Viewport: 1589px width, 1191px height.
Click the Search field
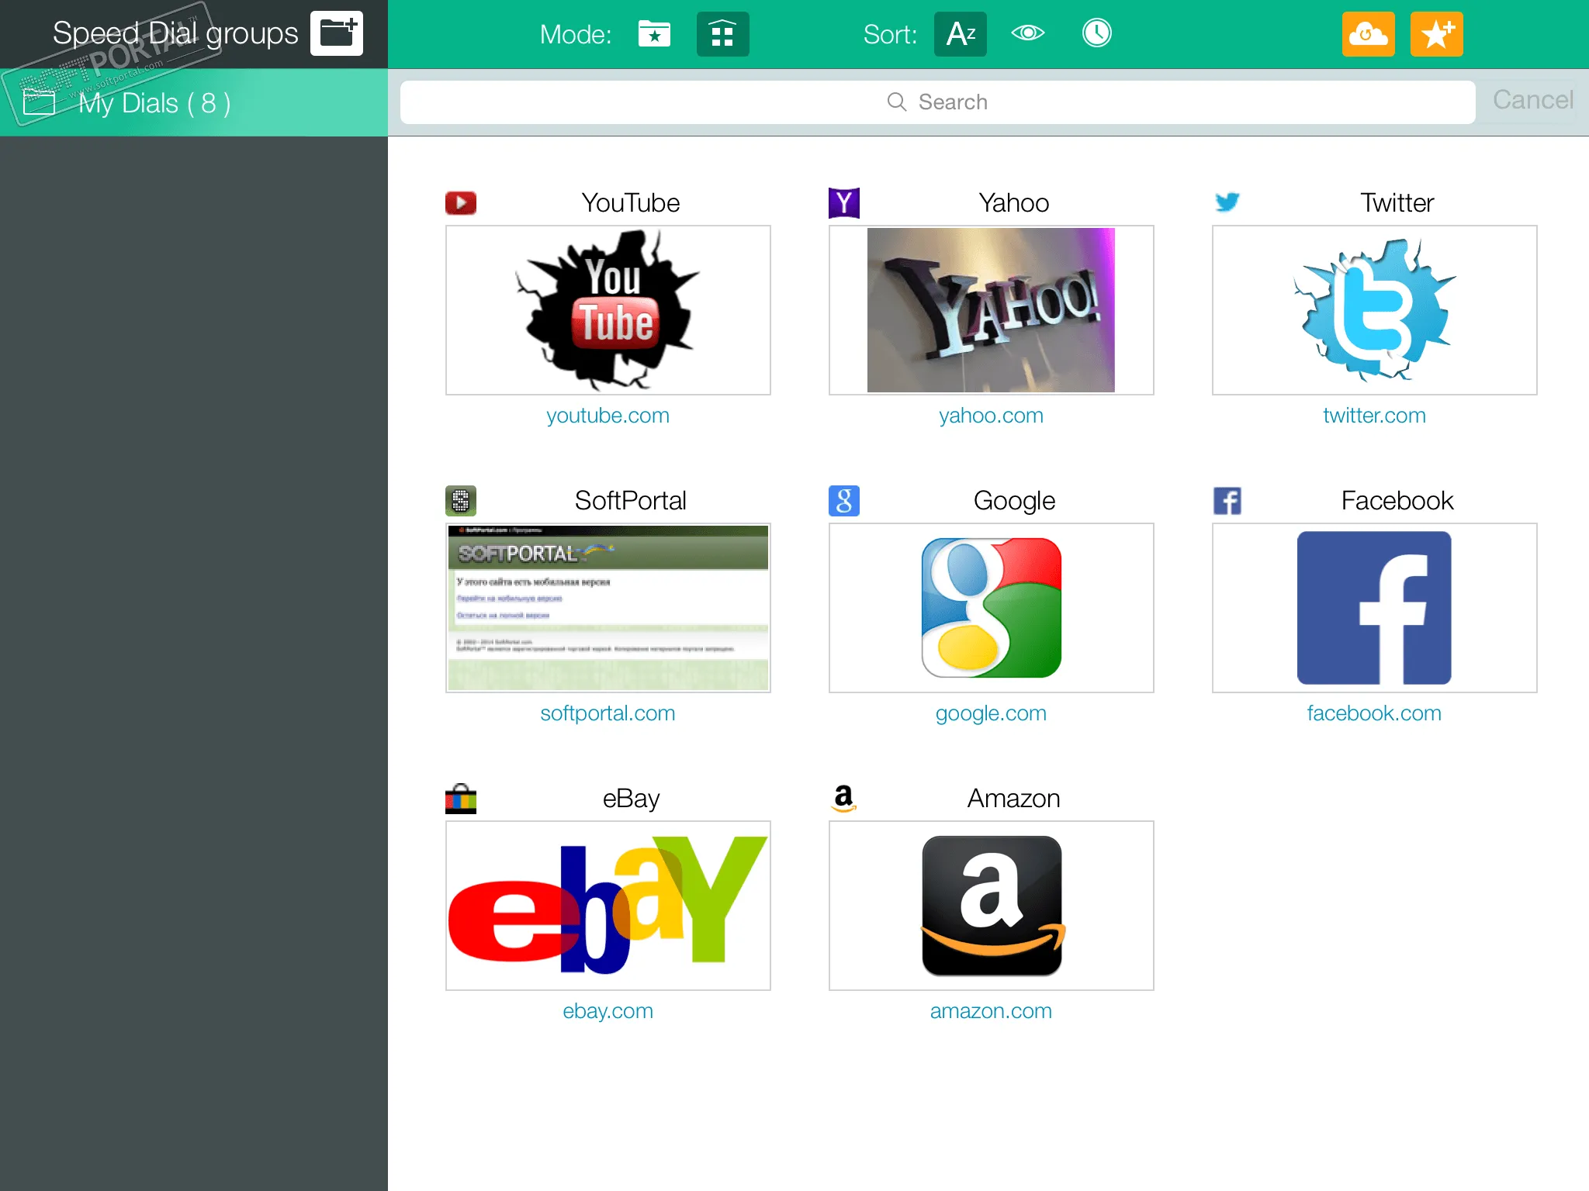pos(937,102)
